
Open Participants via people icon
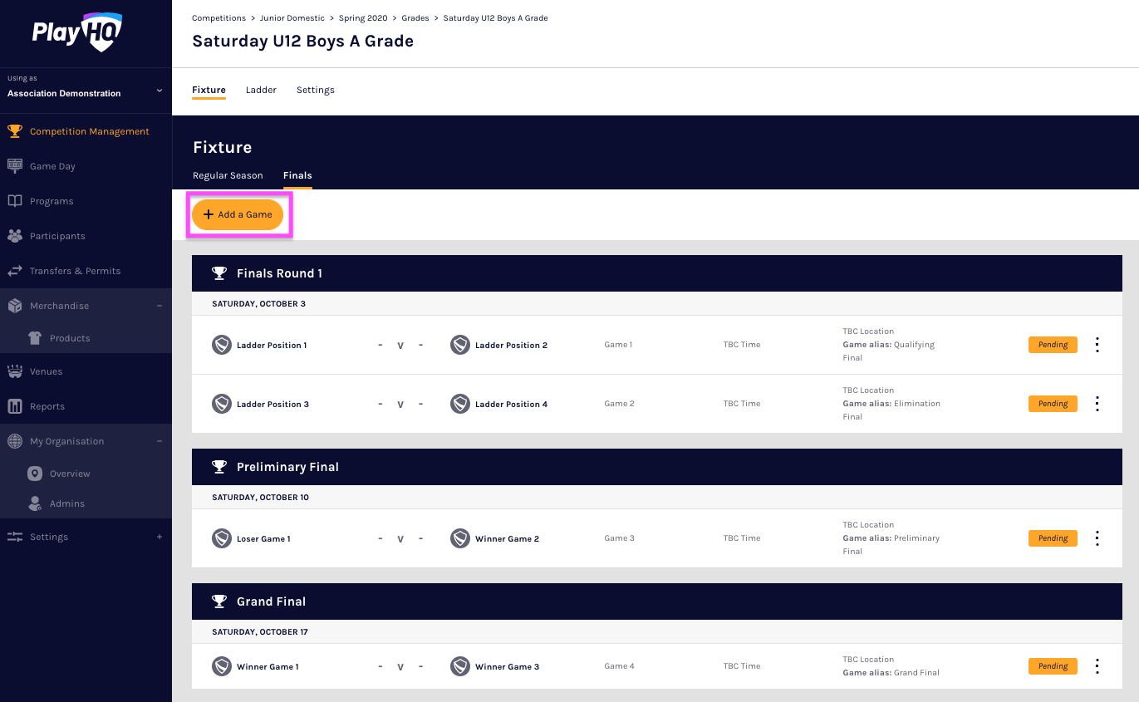tap(15, 236)
